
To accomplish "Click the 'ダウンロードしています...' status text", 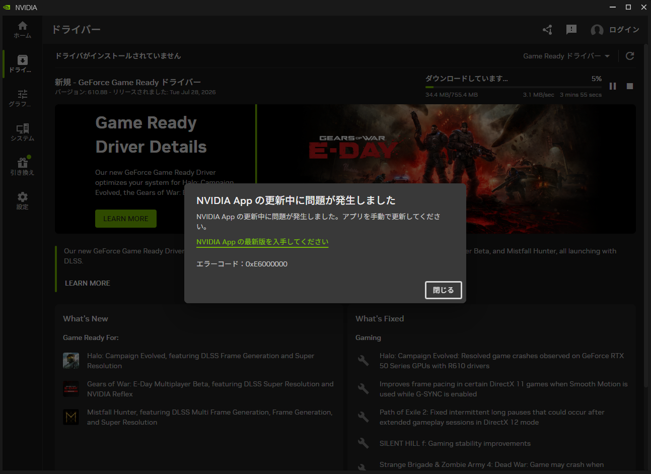I will pyautogui.click(x=467, y=79).
